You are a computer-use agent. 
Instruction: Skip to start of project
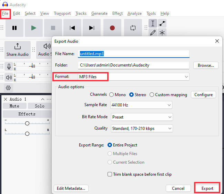72,28
